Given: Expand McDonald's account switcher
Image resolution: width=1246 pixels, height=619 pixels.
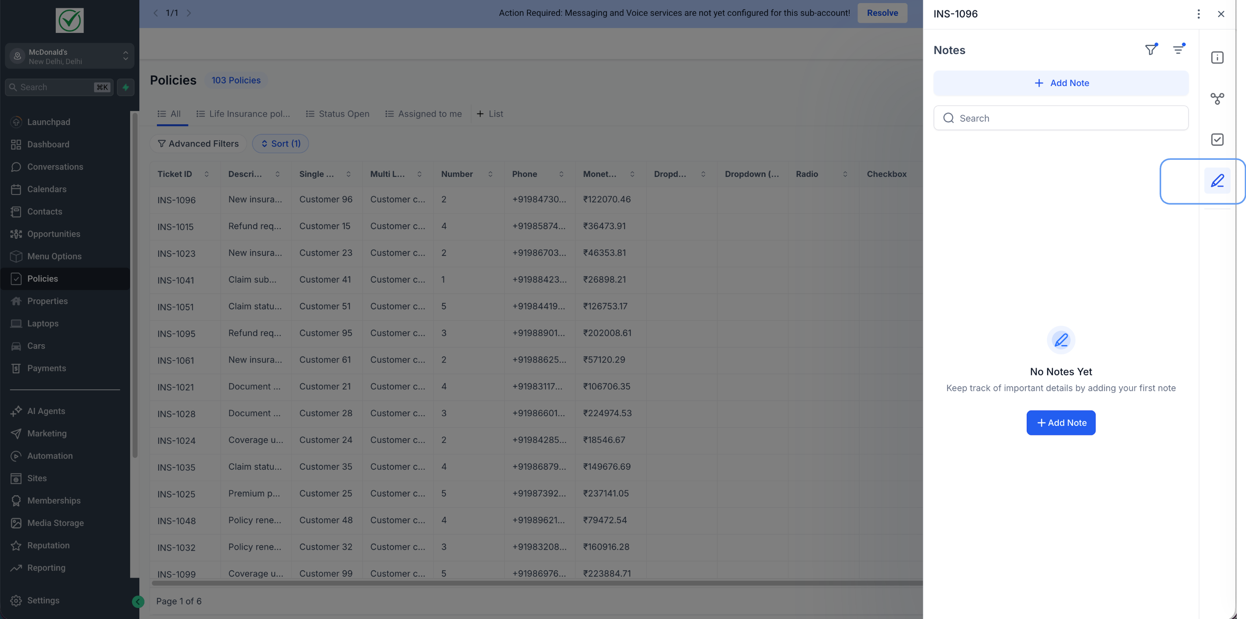Looking at the screenshot, I should click(69, 57).
